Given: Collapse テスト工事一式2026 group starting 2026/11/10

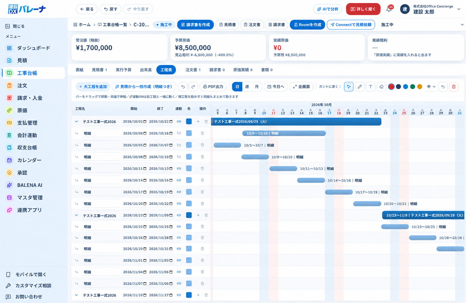Looking at the screenshot, I should (x=76, y=295).
